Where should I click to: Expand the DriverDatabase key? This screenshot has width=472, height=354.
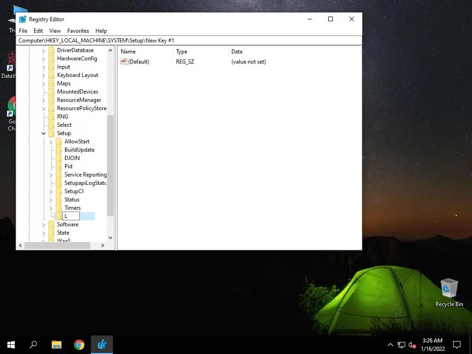(44, 51)
